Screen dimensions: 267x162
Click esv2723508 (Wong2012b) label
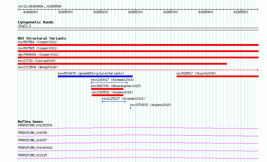tap(38, 67)
